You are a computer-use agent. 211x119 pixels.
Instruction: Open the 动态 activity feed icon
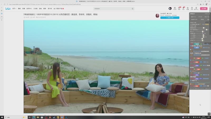click(x=183, y=8)
